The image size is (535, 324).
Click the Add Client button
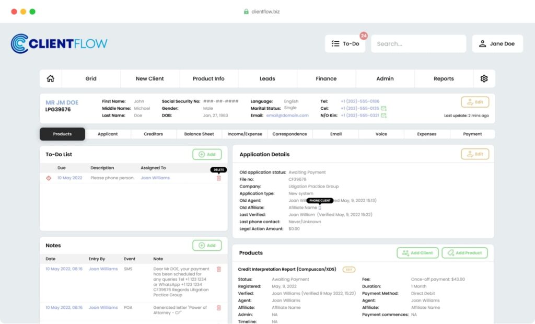417,252
